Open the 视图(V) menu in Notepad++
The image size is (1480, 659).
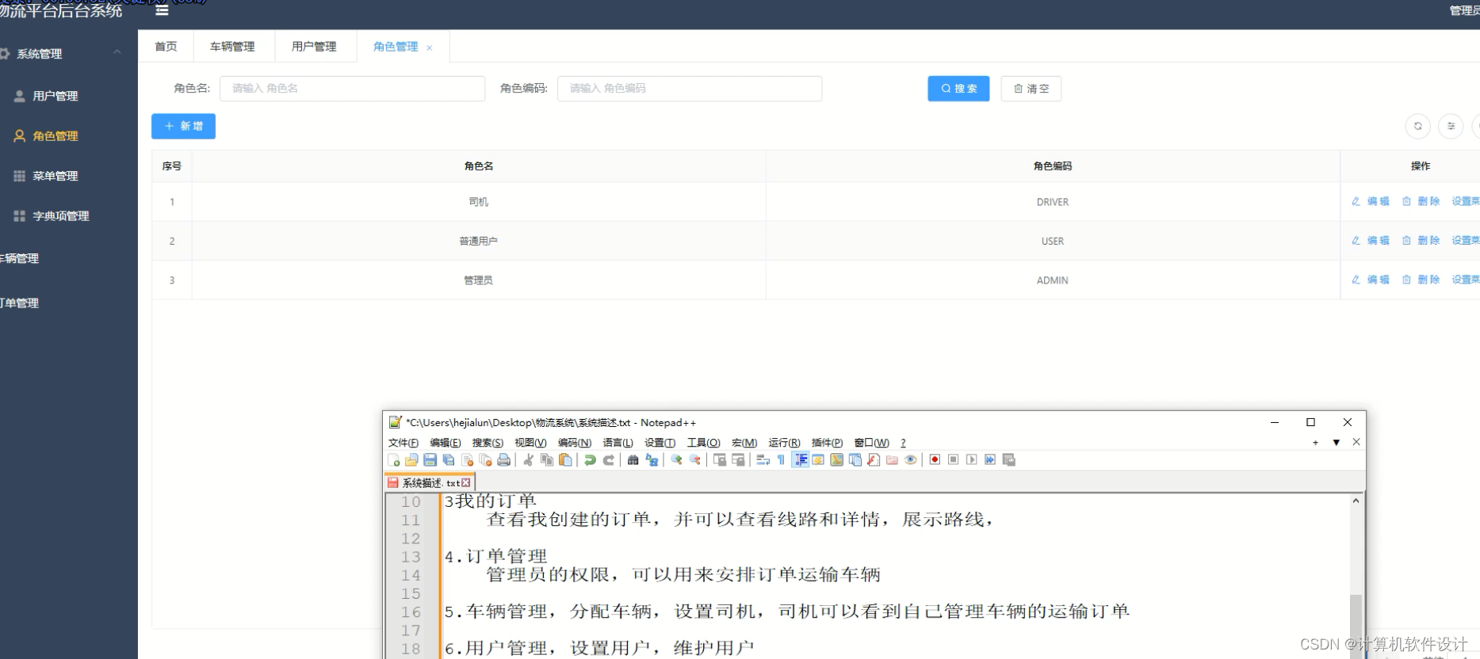pyautogui.click(x=530, y=443)
